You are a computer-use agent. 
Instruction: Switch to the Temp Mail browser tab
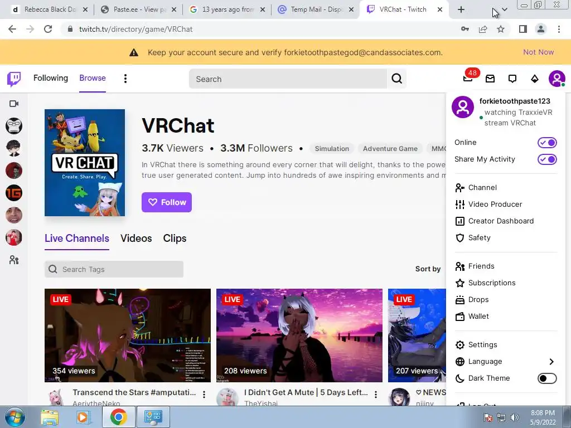(x=316, y=9)
